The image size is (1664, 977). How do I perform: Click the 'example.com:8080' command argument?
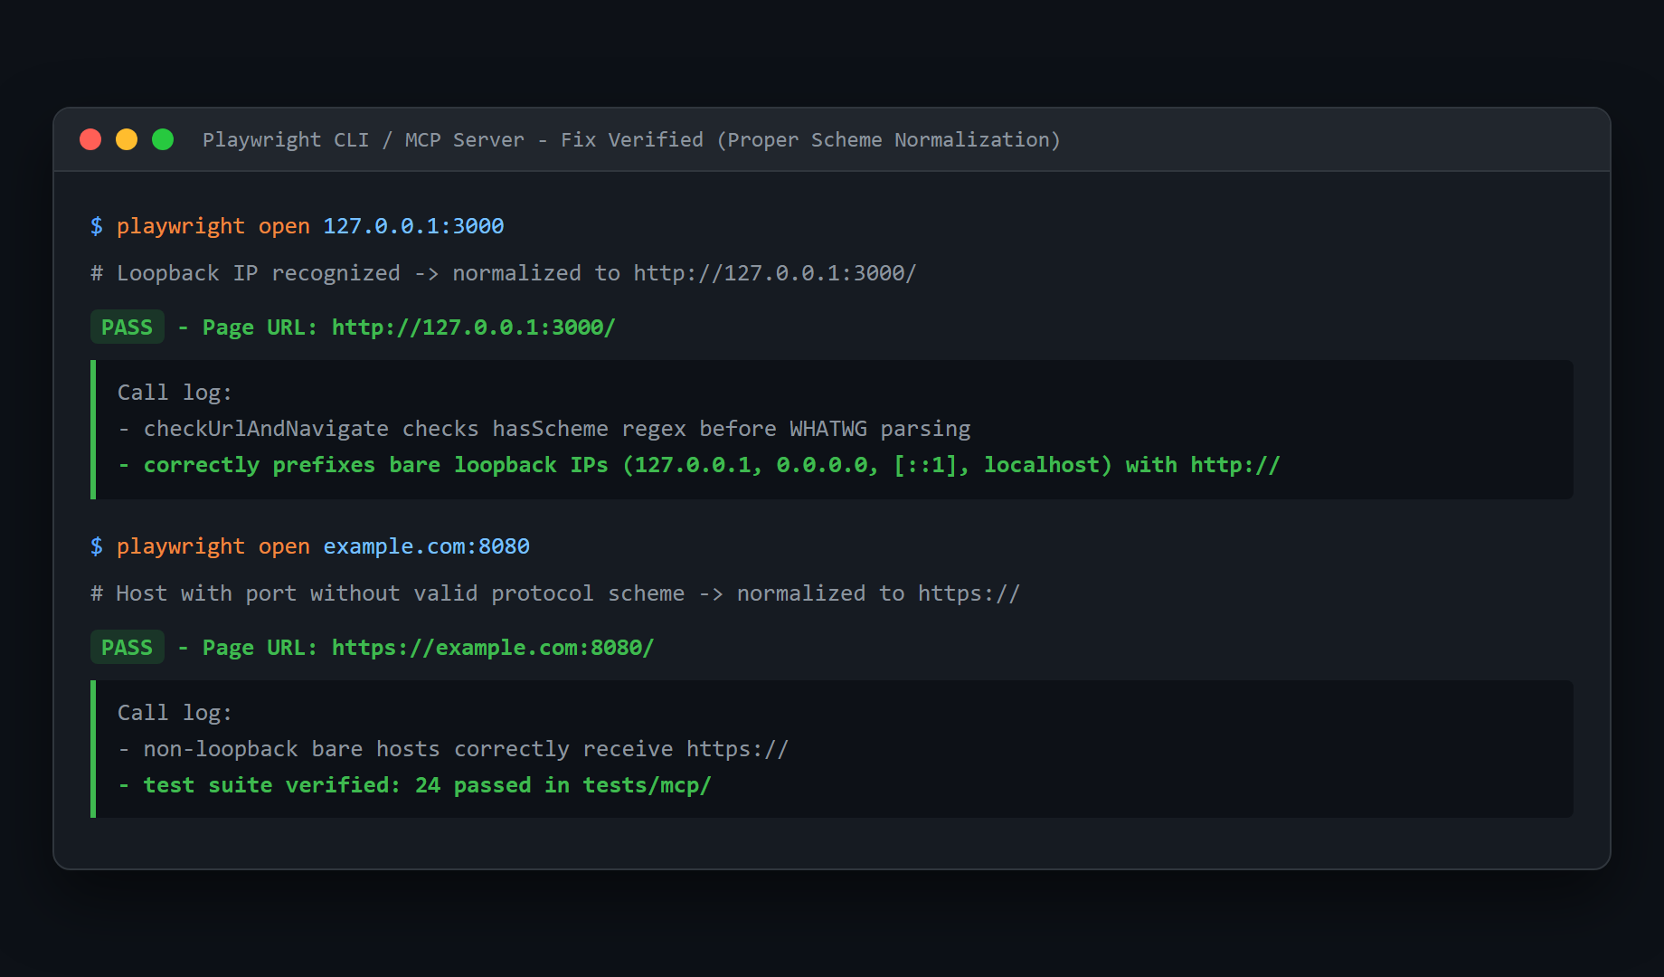coord(427,546)
